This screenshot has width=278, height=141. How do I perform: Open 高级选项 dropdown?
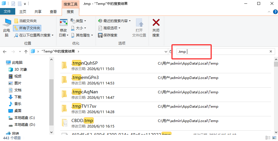click(x=109, y=28)
